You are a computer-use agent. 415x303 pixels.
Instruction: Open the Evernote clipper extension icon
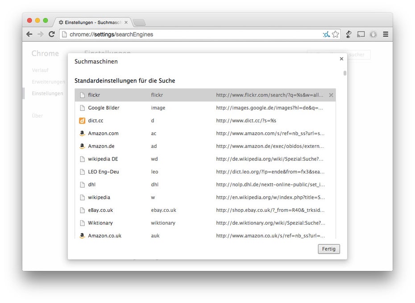pyautogui.click(x=349, y=34)
